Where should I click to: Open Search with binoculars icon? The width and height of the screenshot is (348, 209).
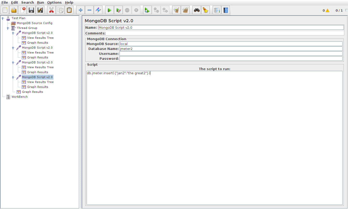pos(197,10)
